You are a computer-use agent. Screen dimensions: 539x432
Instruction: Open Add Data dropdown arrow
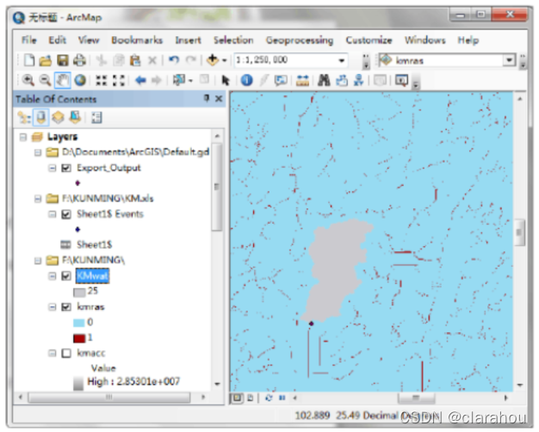pyautogui.click(x=225, y=60)
